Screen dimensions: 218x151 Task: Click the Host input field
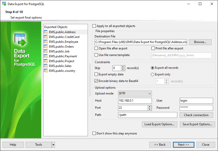(135, 101)
